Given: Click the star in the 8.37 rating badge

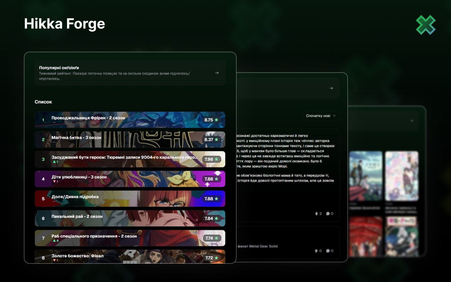Looking at the screenshot, I should 216,140.
